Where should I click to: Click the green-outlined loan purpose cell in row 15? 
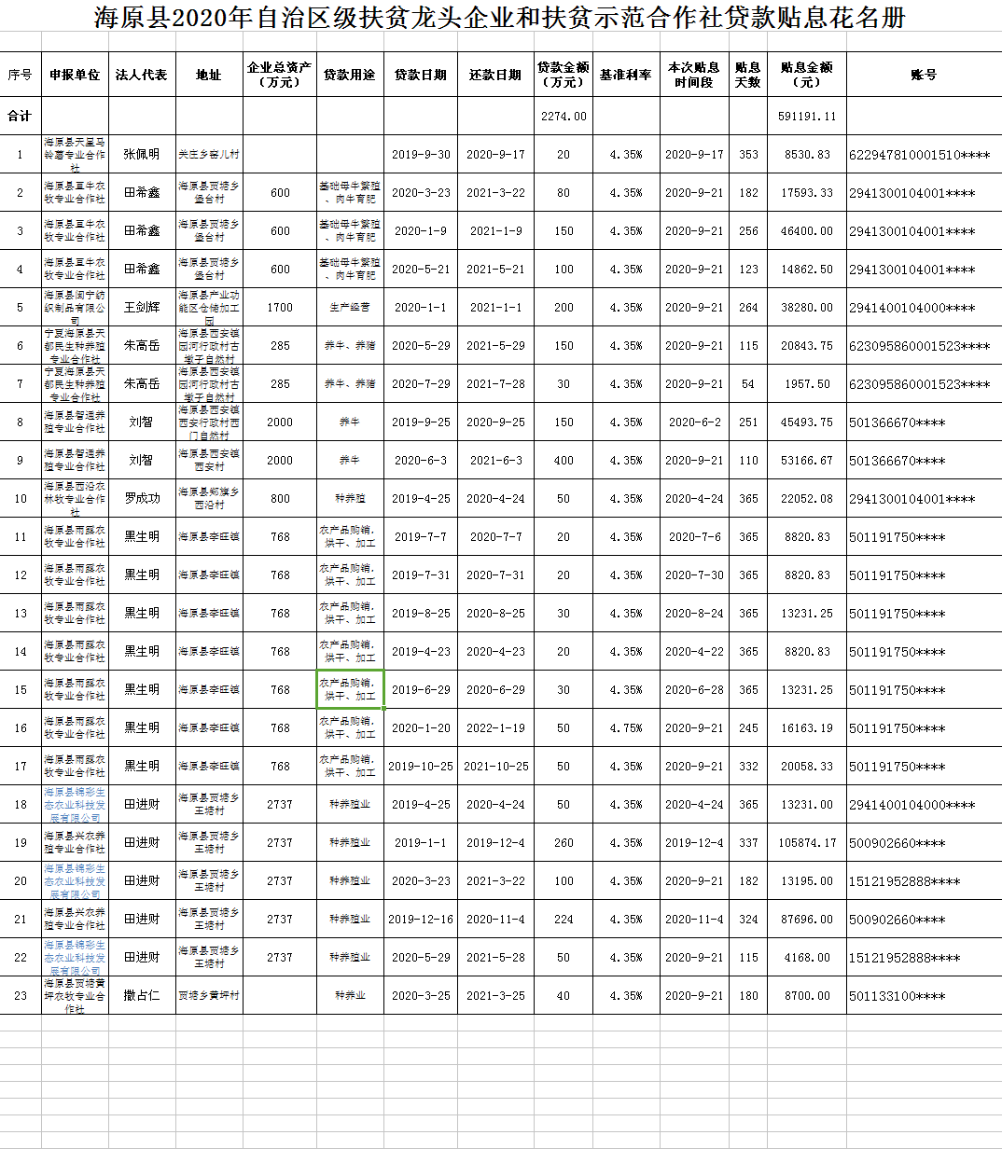350,689
